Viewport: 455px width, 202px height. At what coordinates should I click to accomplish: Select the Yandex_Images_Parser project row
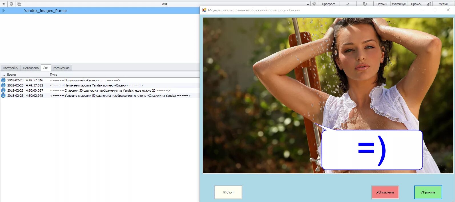(100, 11)
